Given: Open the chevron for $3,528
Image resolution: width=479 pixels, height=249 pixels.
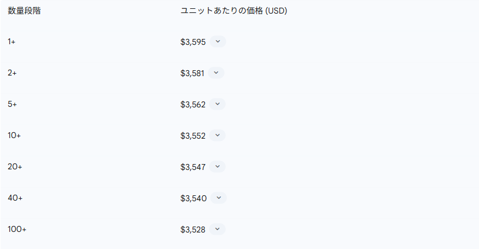Looking at the screenshot, I should pos(217,229).
